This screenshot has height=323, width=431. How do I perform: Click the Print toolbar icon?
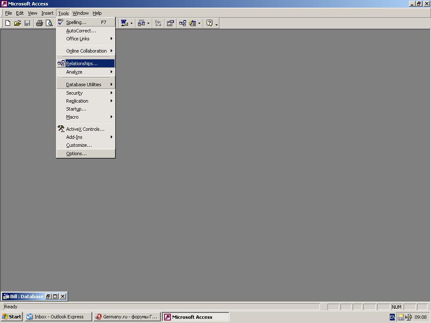[39, 23]
